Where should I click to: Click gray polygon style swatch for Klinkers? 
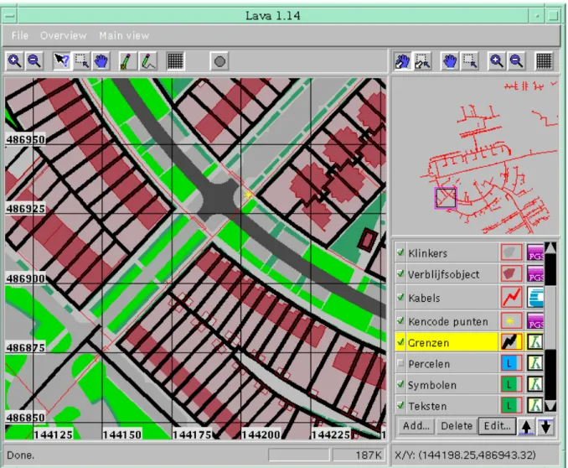click(511, 252)
